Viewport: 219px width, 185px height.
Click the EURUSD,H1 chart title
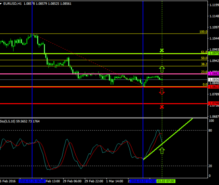[13, 3]
